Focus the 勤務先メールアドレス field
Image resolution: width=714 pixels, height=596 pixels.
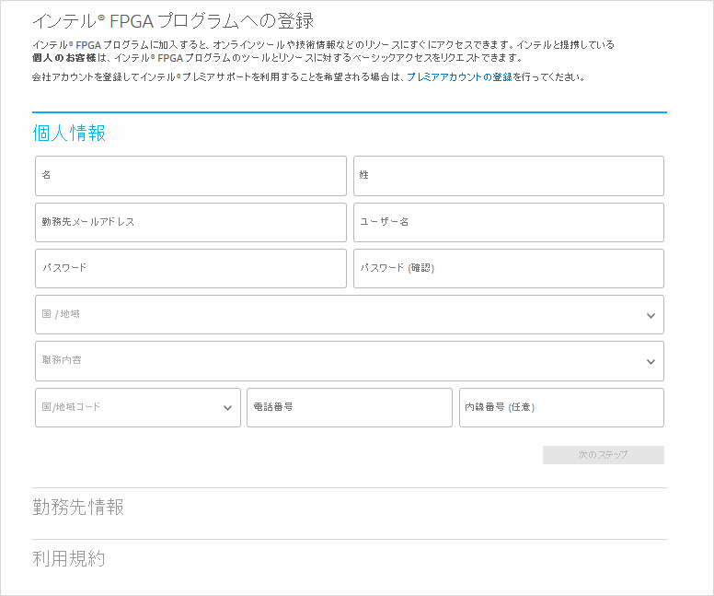pos(190,223)
